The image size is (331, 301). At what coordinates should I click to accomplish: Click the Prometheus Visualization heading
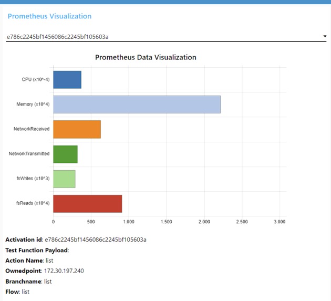49,16
